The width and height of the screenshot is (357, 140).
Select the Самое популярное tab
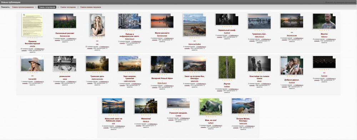47,7
